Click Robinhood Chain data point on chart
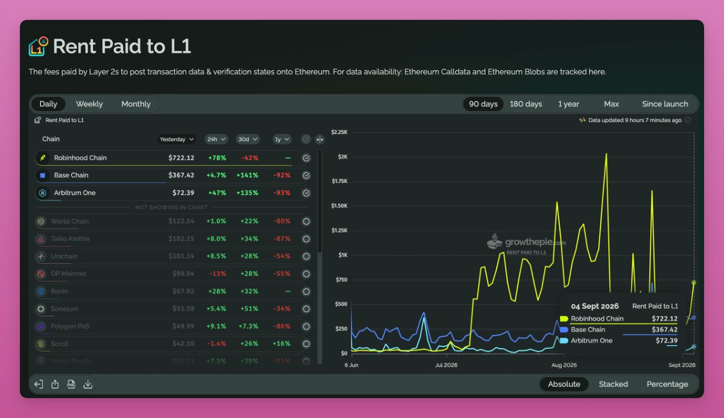 coord(694,282)
